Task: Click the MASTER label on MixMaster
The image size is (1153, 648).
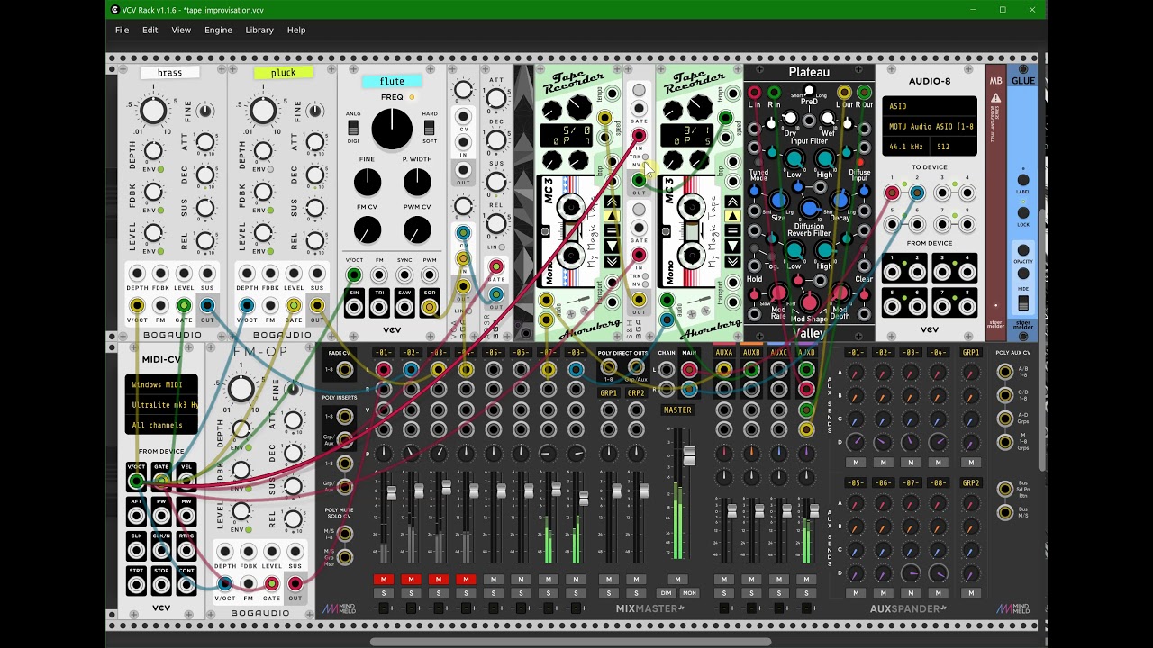Action: pos(677,409)
